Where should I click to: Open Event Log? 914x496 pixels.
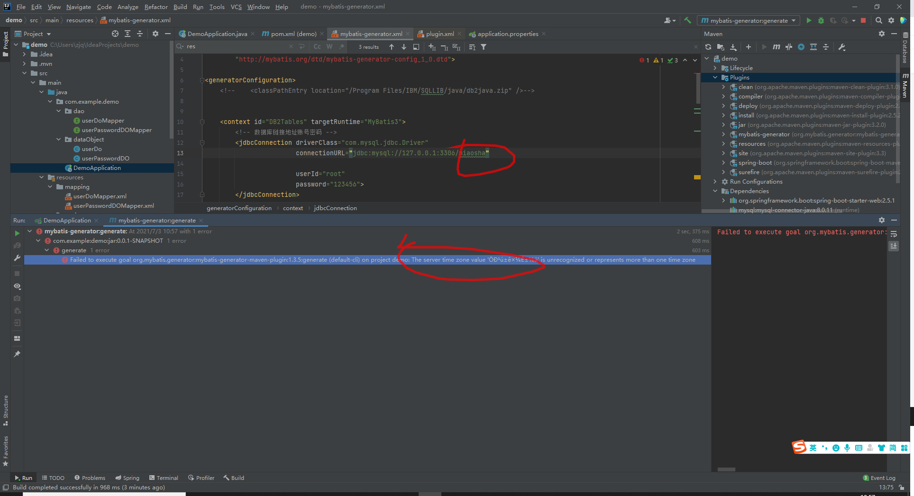click(879, 478)
